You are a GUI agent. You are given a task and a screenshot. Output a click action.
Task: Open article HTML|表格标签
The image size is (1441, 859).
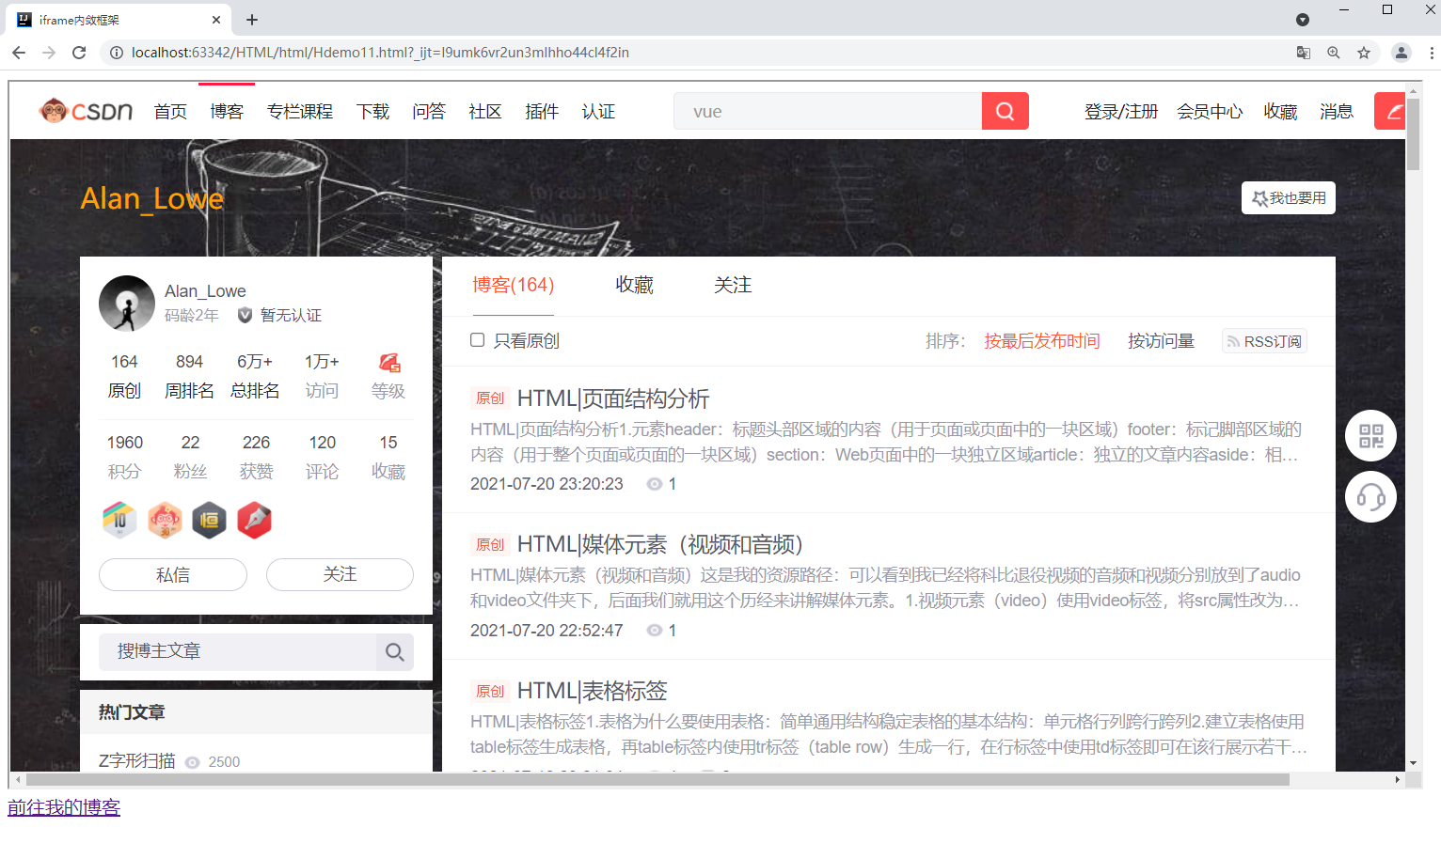point(593,691)
